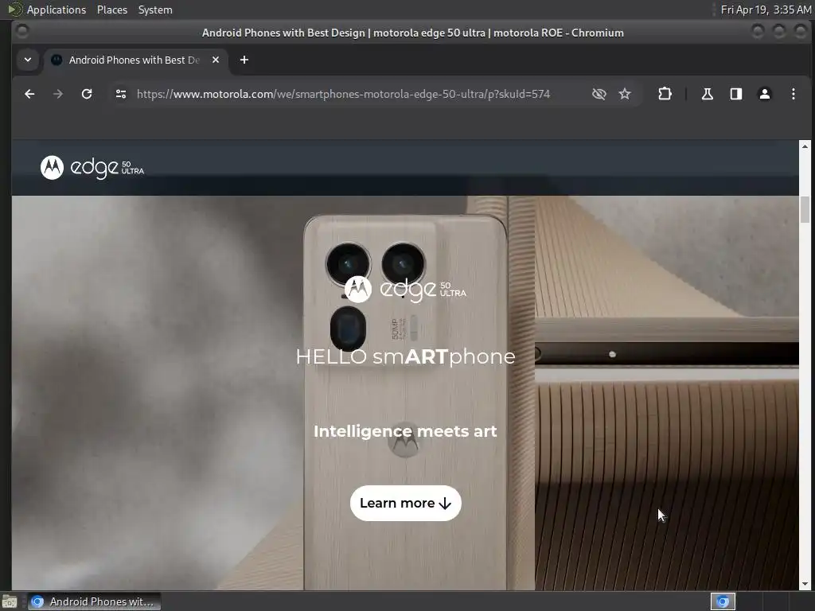The image size is (815, 611).
Task: Expand the tab search dropdown arrow
Action: 28,60
